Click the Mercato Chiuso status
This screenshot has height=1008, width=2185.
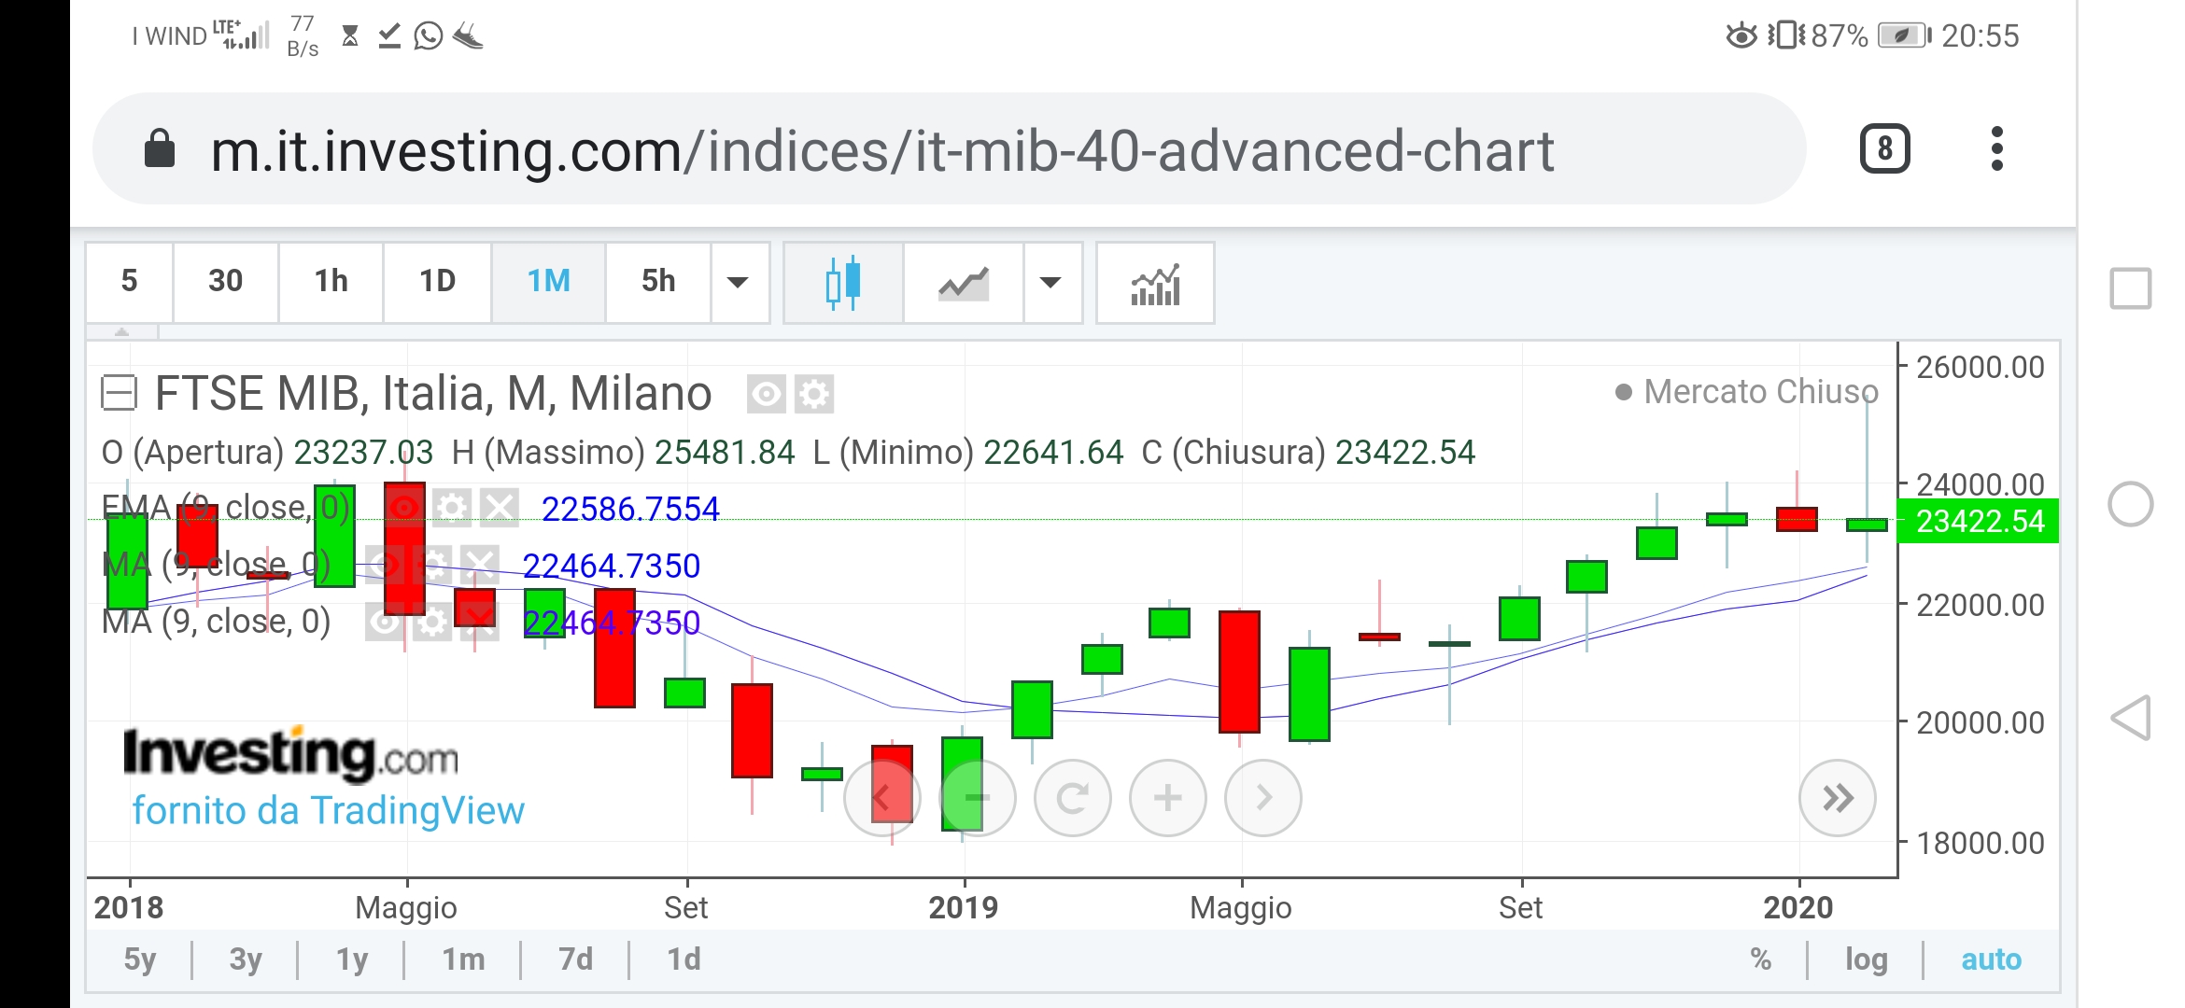coord(1748,392)
